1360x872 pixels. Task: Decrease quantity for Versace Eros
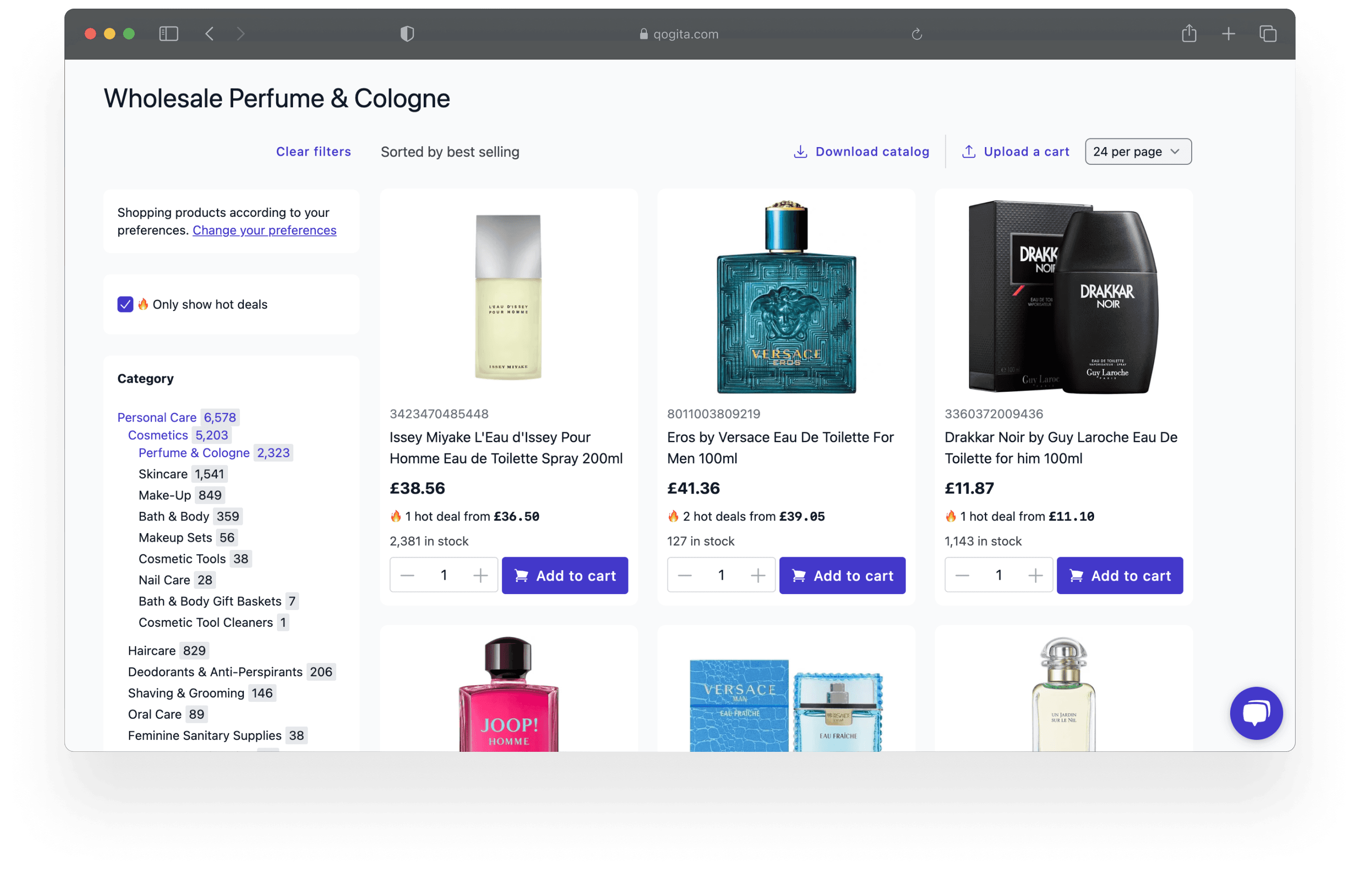pos(684,576)
